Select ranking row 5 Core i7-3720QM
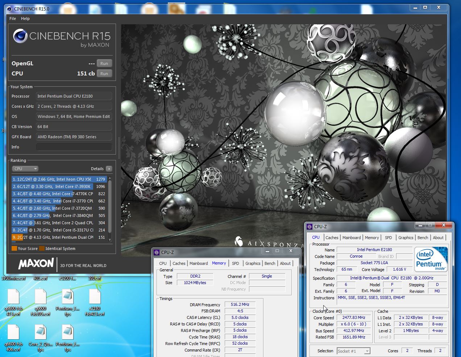 tap(59, 208)
